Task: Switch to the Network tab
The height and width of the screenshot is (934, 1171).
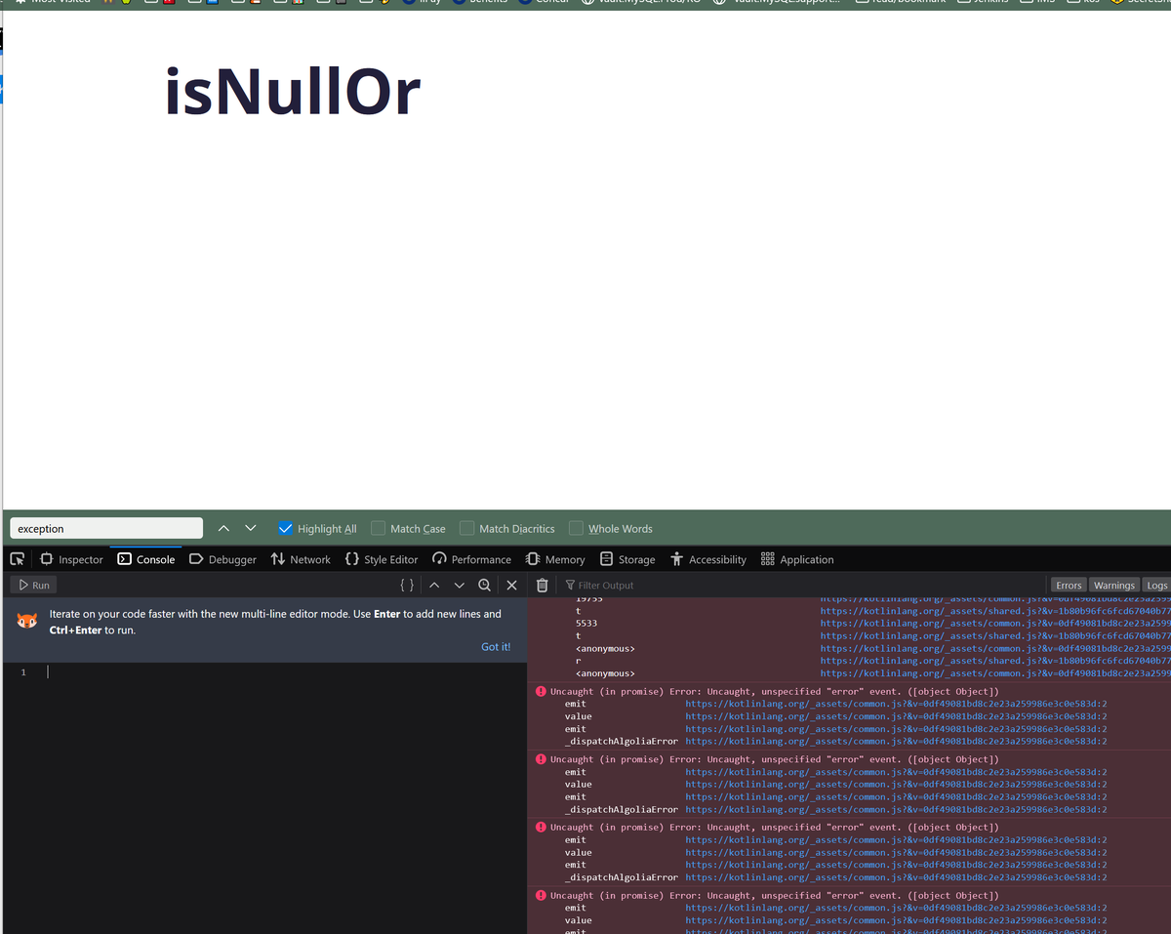Action: [301, 559]
